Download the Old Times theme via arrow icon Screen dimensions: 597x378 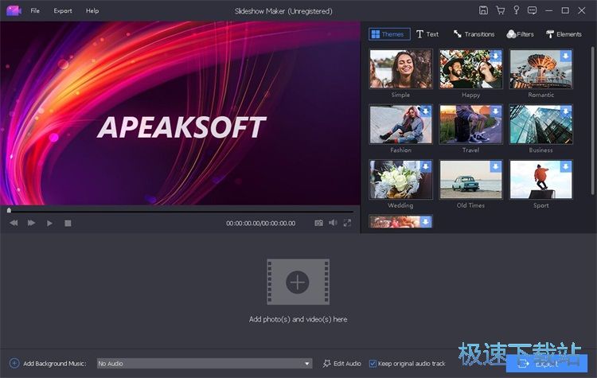pyautogui.click(x=496, y=166)
